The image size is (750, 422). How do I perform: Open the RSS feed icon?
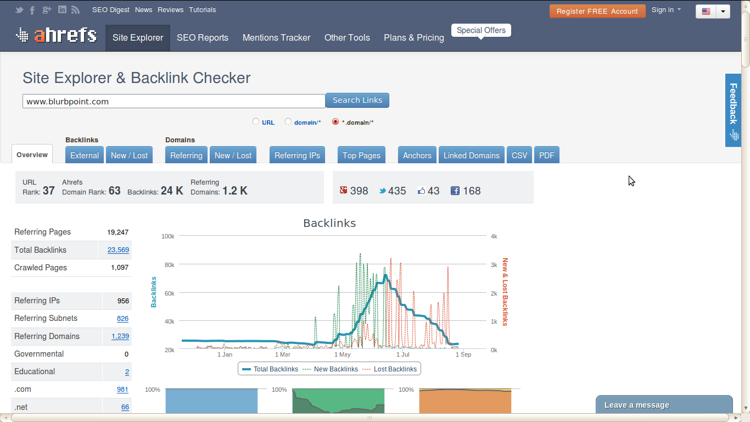76,9
